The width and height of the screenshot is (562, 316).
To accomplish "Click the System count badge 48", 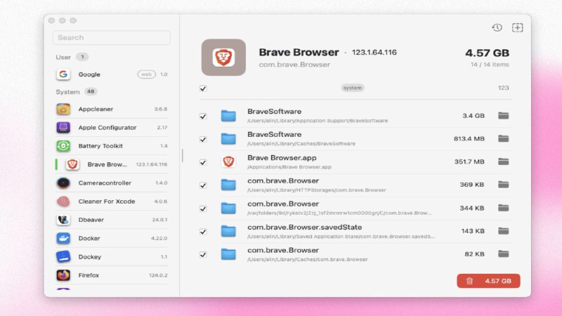I will tap(91, 92).
